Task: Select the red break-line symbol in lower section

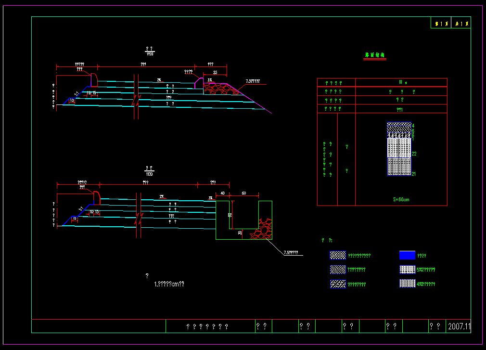Action: click(x=139, y=218)
